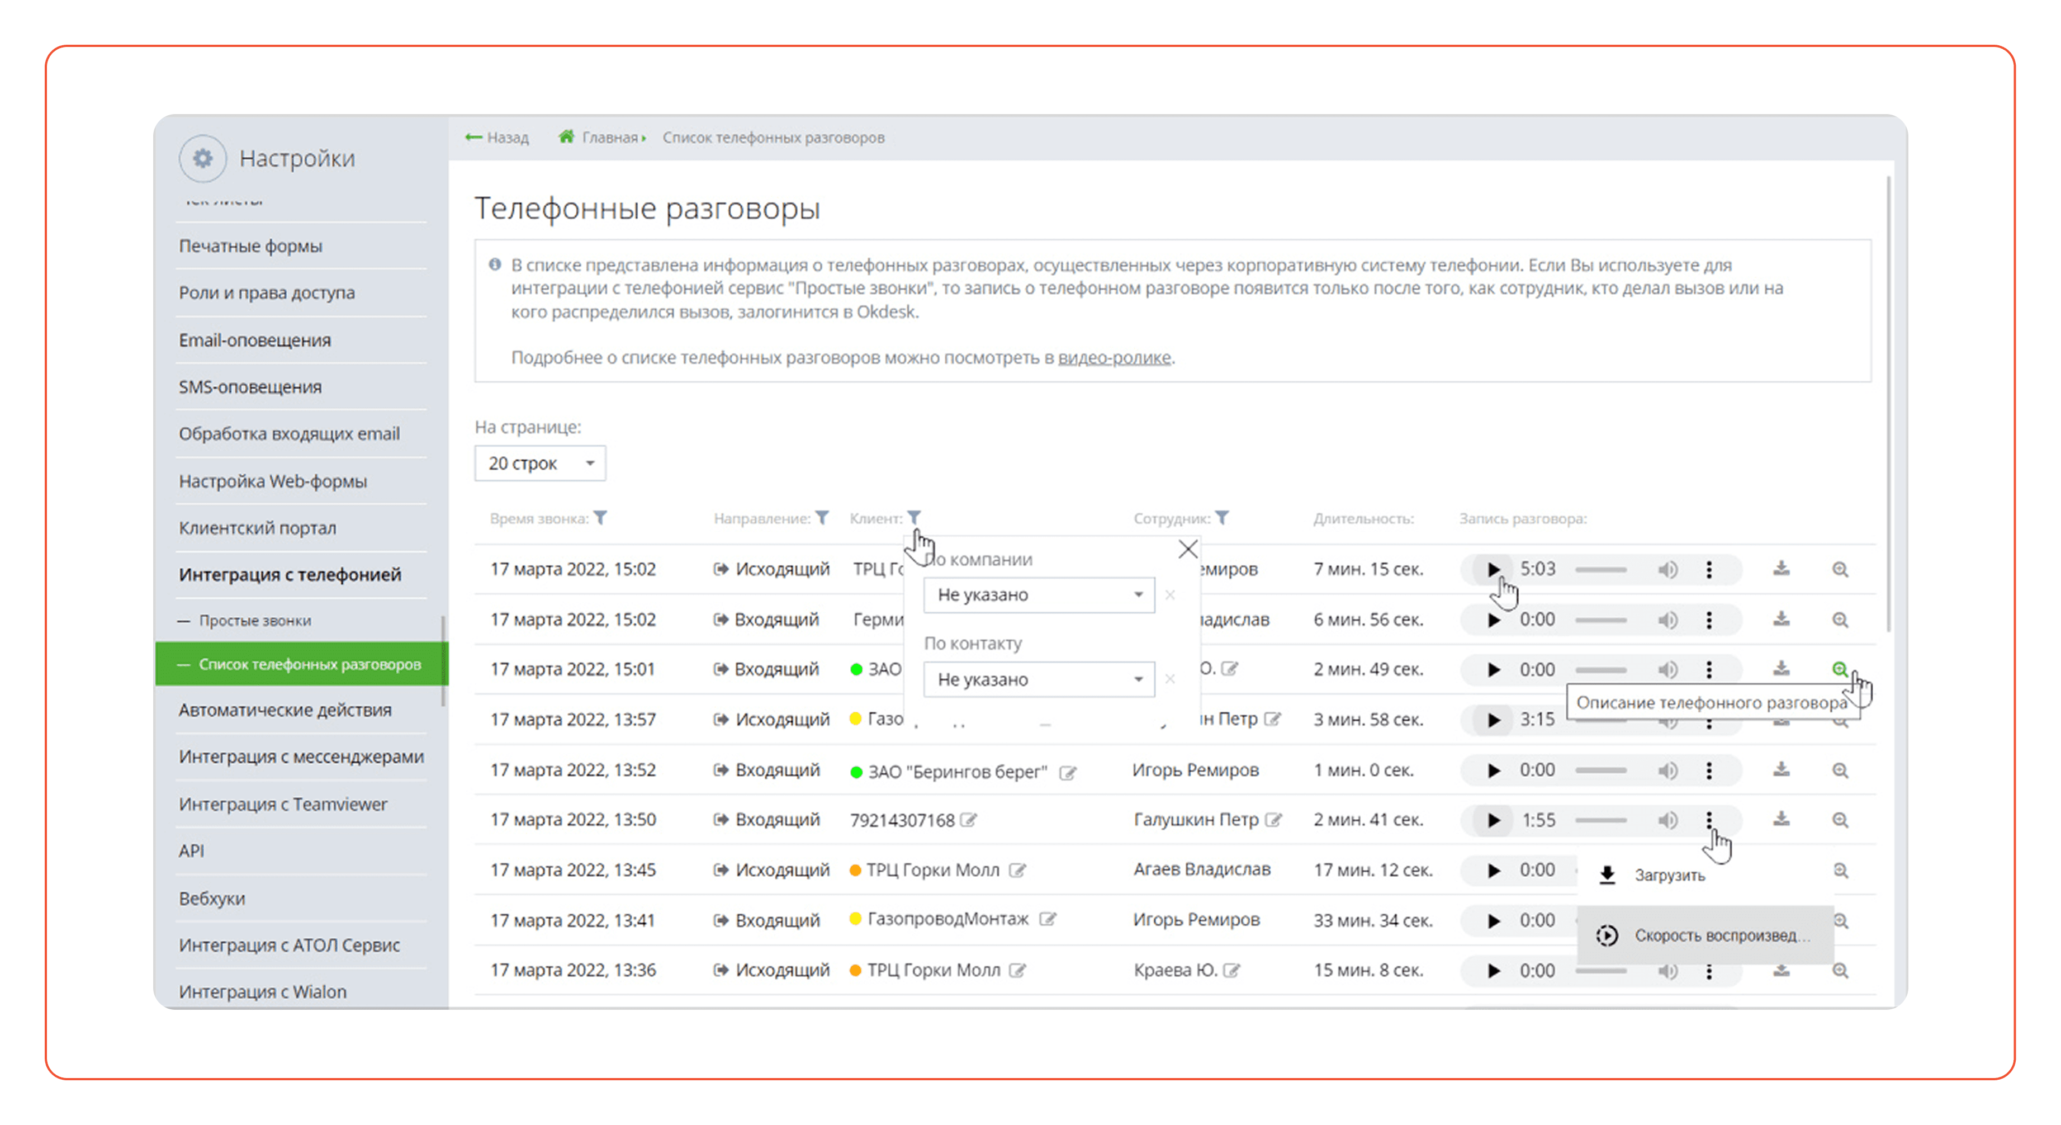The height and width of the screenshot is (1125, 2061).
Task: Open the Главная breadcrumb link
Action: tap(610, 138)
